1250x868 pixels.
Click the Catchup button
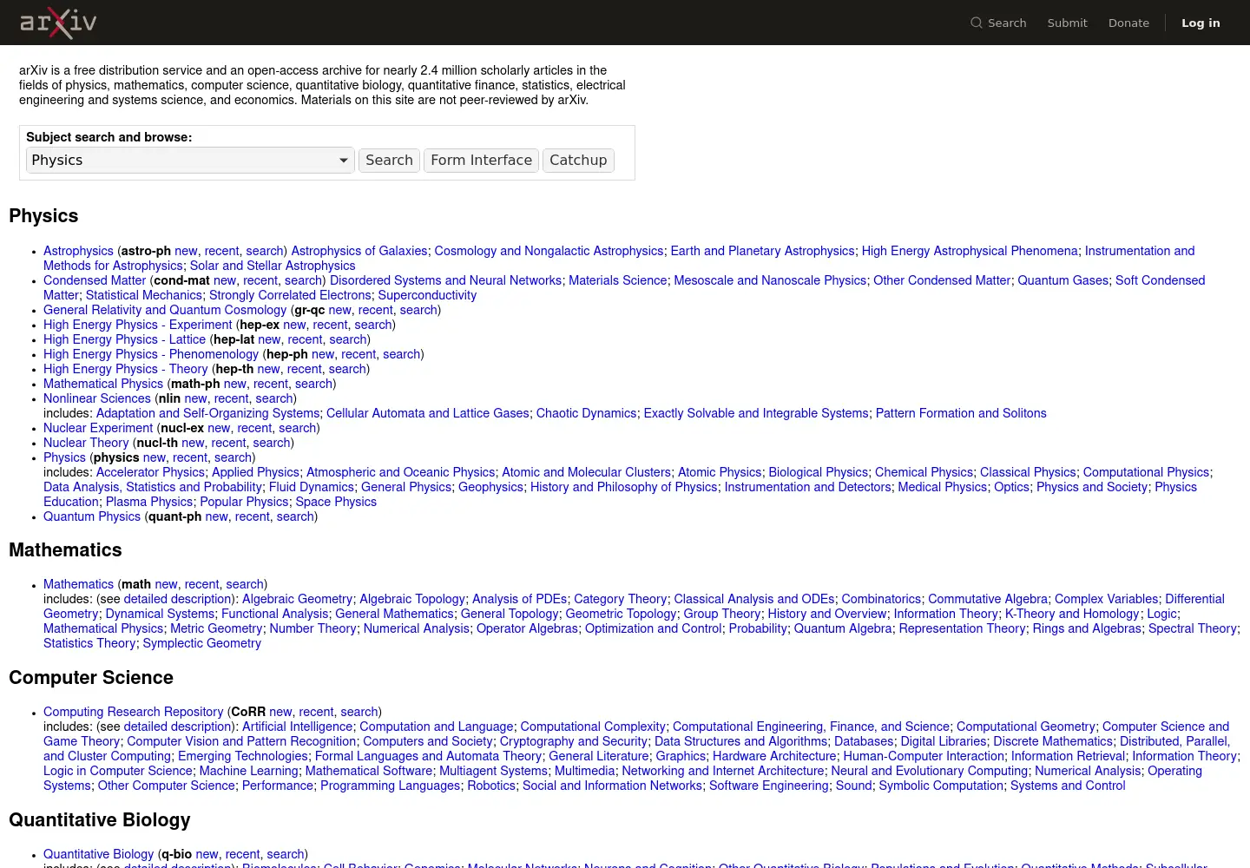coord(578,161)
